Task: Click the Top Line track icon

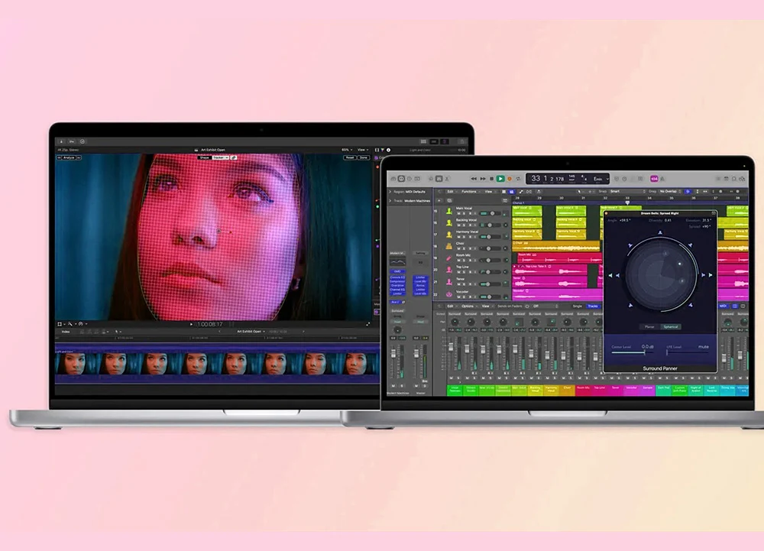Action: point(448,270)
